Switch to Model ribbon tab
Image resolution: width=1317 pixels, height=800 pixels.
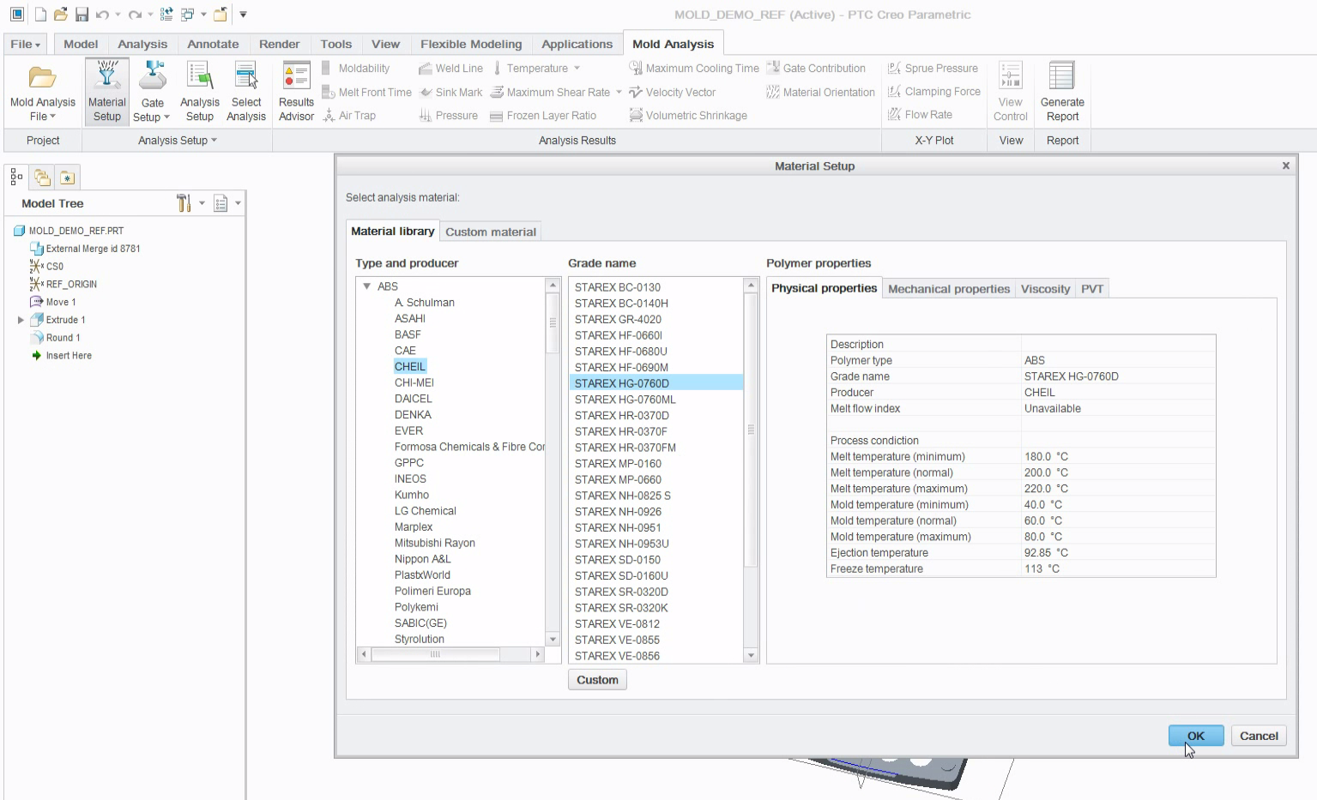coord(81,44)
